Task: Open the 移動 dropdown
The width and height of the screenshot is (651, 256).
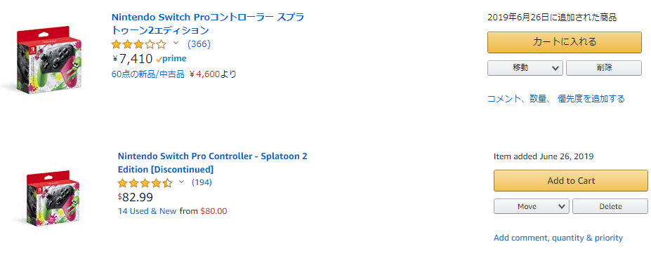Action: click(525, 67)
